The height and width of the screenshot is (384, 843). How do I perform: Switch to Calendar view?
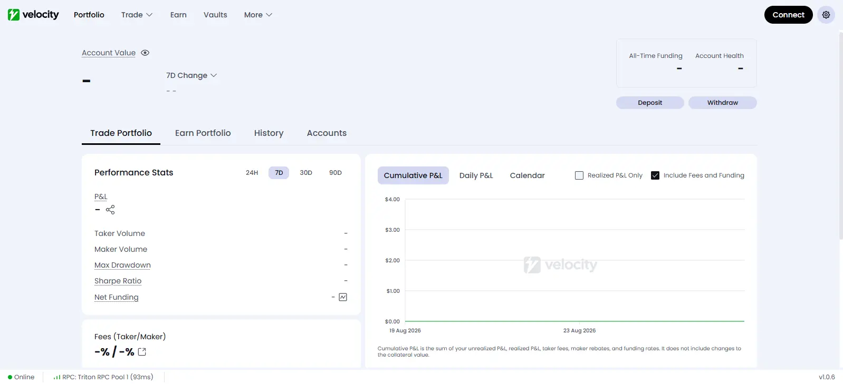point(528,175)
